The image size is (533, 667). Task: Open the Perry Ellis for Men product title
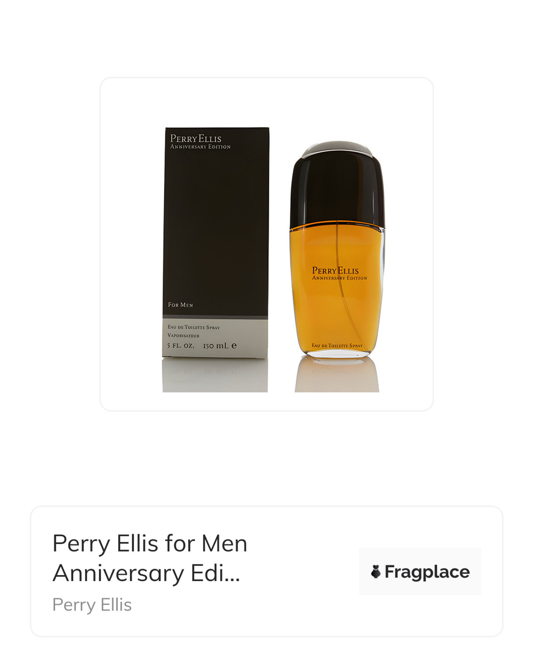coord(150,558)
